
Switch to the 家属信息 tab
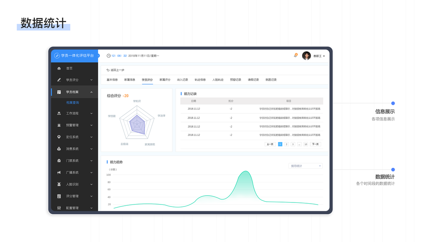point(130,79)
